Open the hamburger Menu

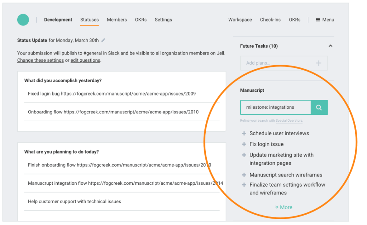tap(325, 20)
